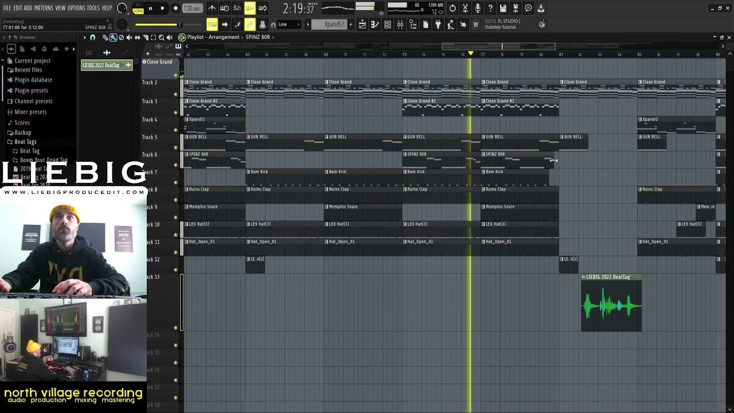Viewport: 734px width, 413px height.
Task: Toggle the highlighted overdub/blend recording icon
Action: (250, 8)
